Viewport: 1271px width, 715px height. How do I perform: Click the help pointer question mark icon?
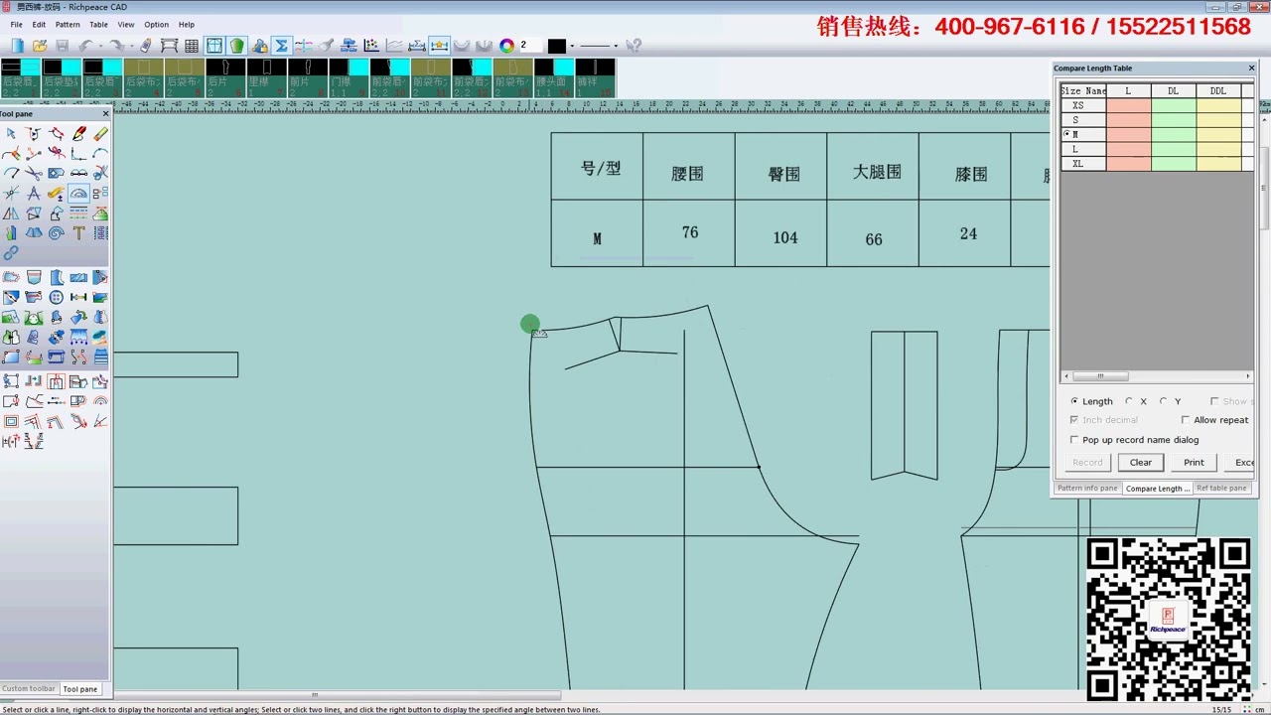[x=634, y=46]
